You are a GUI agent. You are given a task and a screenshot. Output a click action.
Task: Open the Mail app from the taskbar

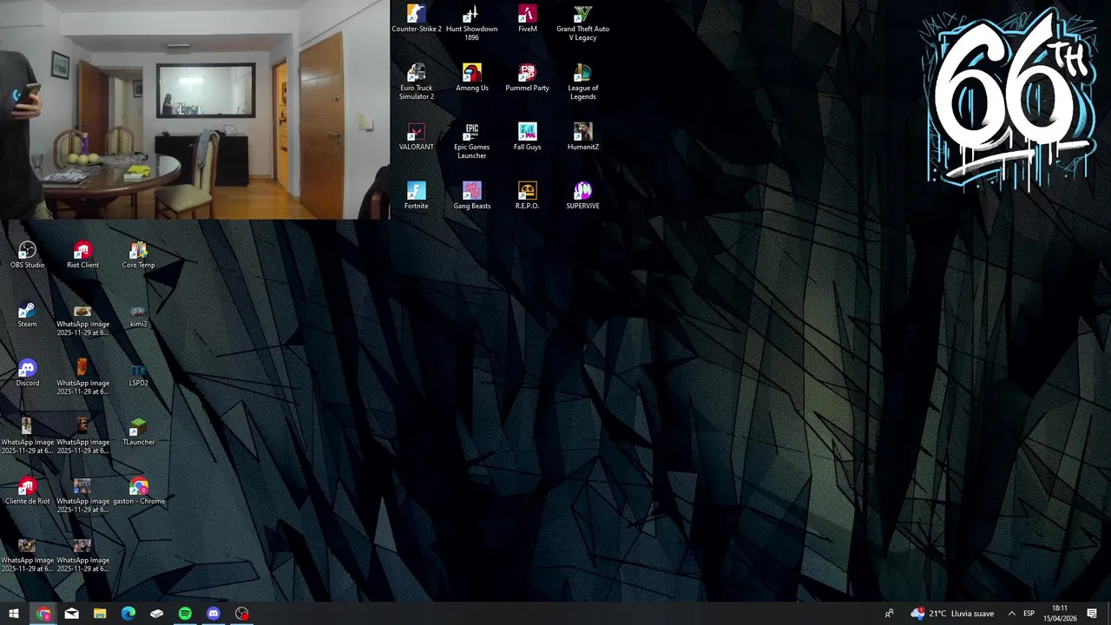tap(72, 614)
